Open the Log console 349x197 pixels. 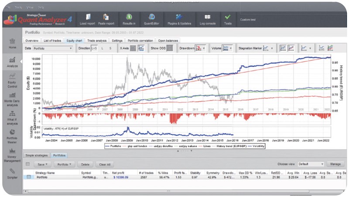(205, 19)
